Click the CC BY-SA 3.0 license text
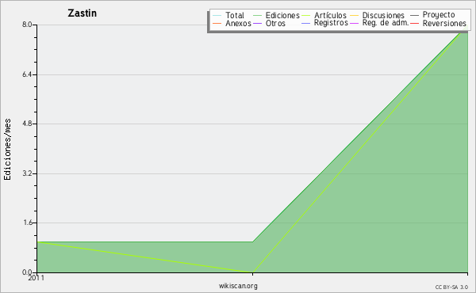This screenshot has width=476, height=293. [x=451, y=287]
